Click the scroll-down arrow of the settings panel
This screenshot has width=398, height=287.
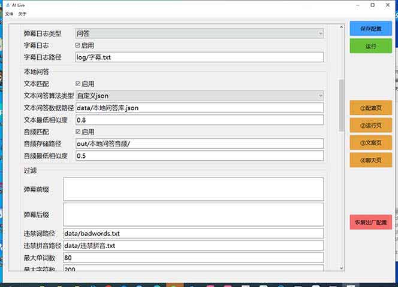[341, 268]
